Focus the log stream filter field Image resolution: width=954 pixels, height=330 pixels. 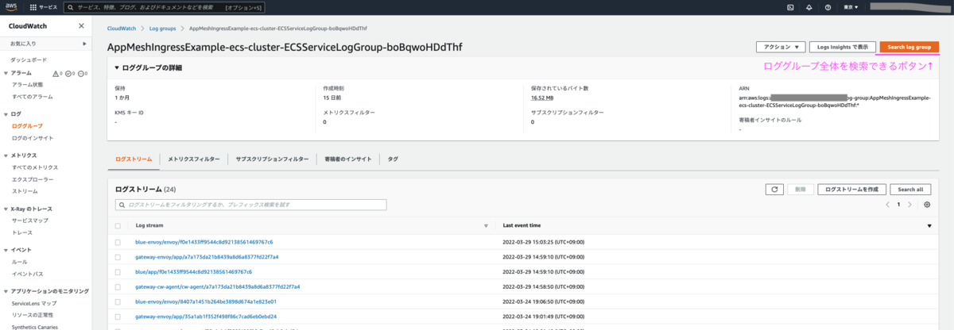coord(250,205)
